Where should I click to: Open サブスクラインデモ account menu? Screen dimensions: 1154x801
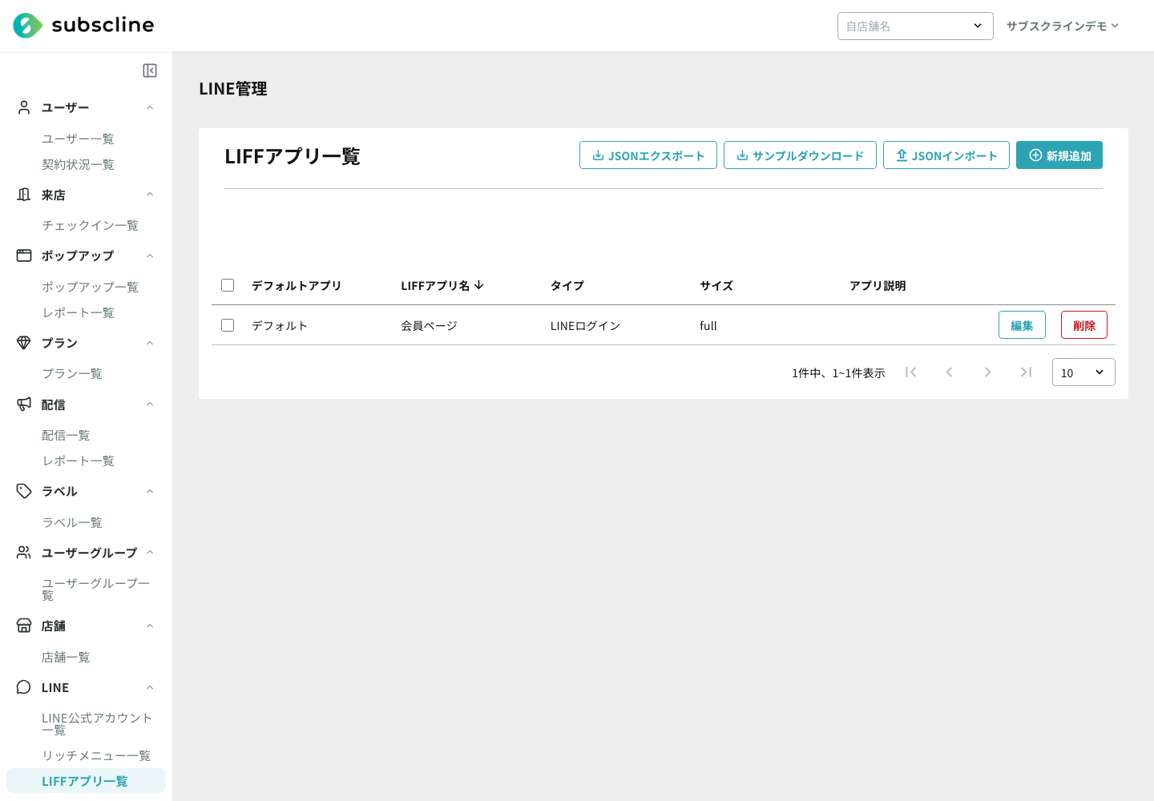pyautogui.click(x=1063, y=26)
